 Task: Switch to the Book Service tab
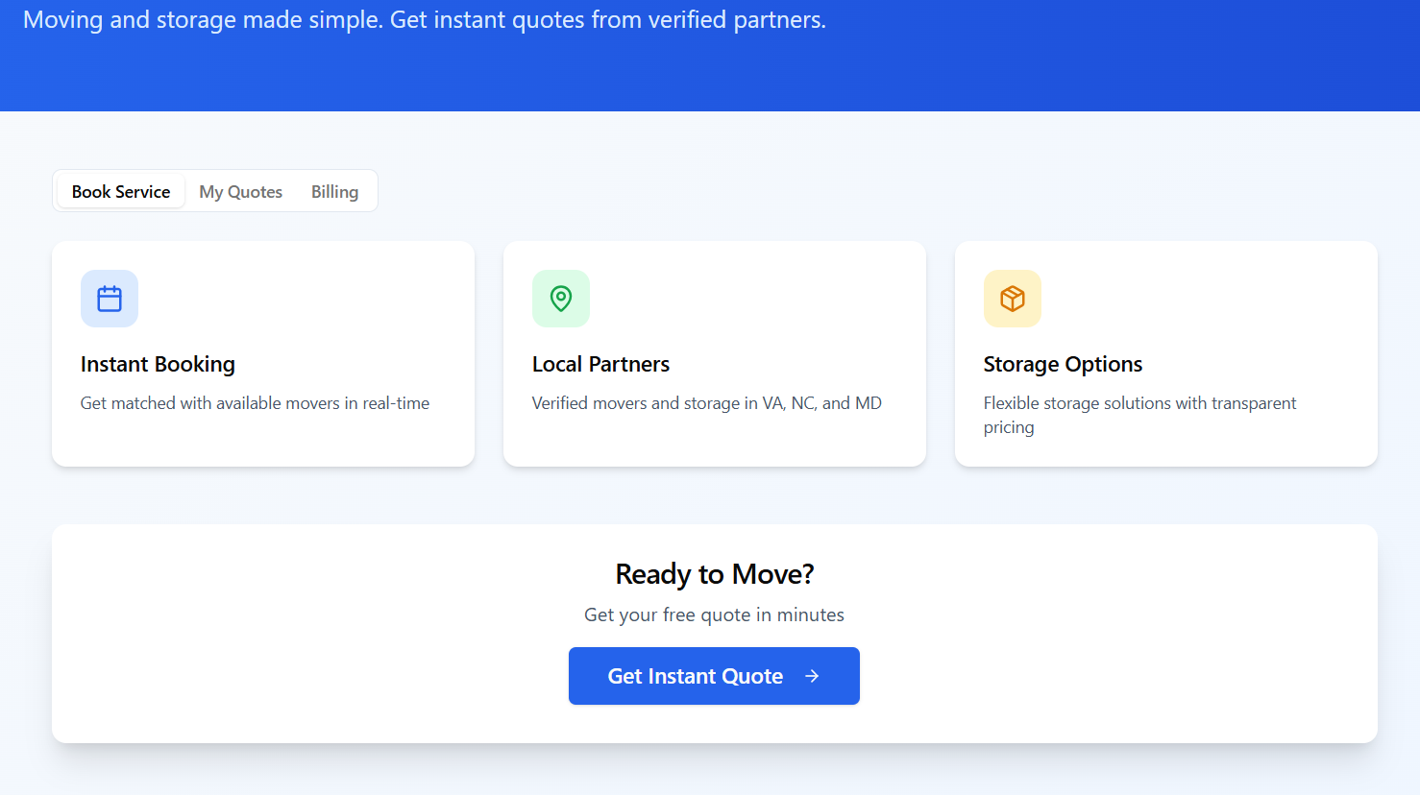(x=121, y=192)
